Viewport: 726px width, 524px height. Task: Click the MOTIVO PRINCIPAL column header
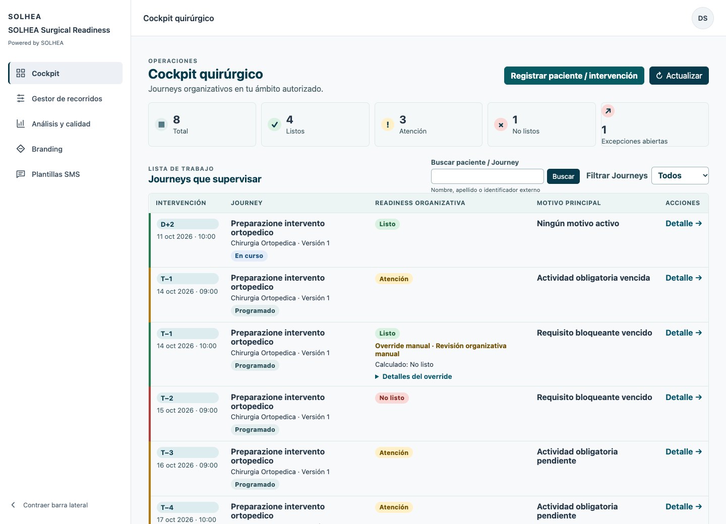[x=569, y=203]
